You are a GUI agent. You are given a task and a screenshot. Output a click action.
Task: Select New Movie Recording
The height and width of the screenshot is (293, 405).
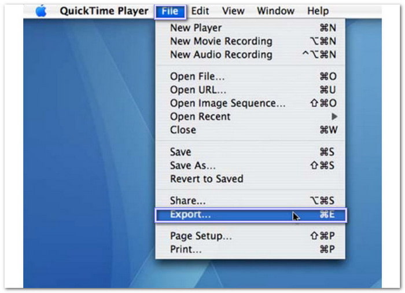(250, 41)
